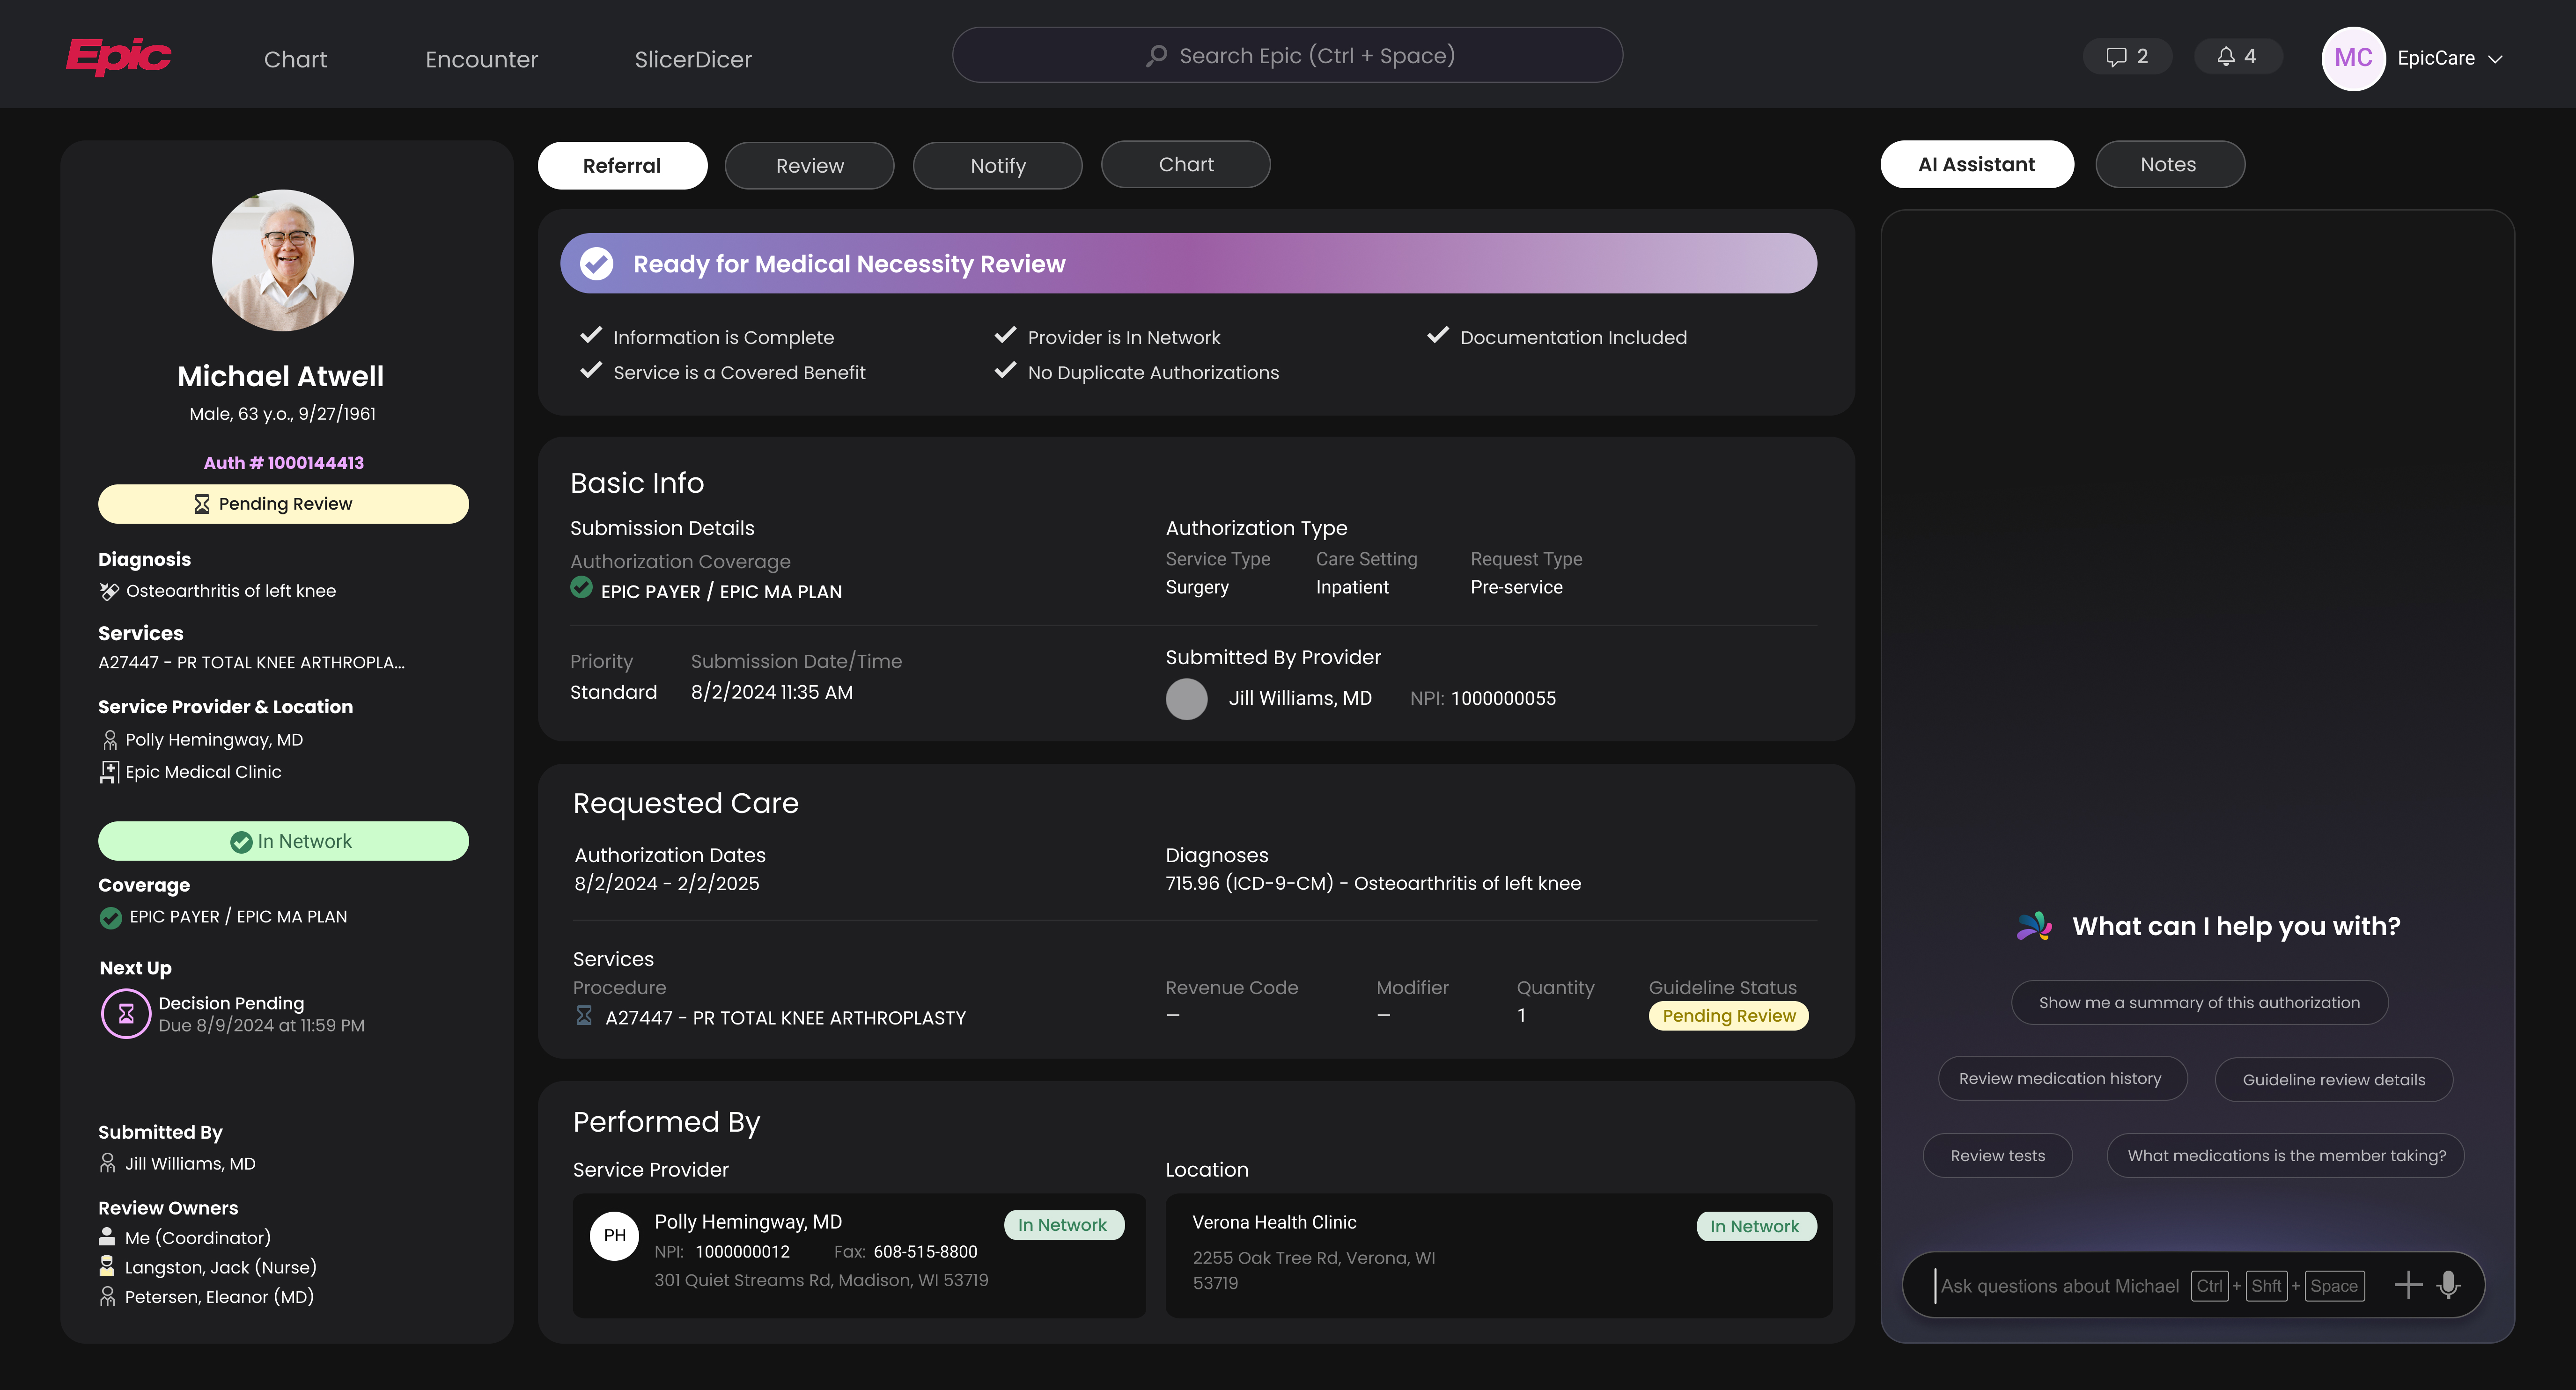
Task: Click the green check beside sidebar EPIC MA PLAN coverage
Action: pos(111,917)
